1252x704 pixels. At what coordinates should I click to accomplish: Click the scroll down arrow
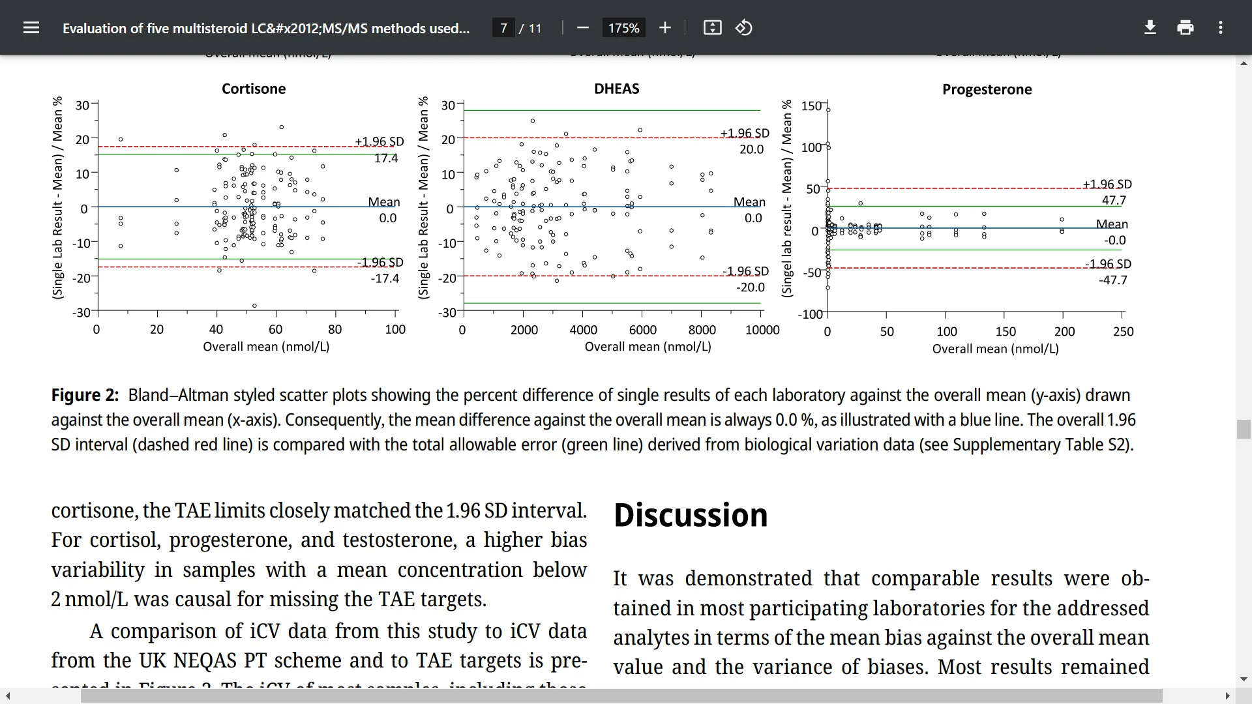pos(1244,679)
